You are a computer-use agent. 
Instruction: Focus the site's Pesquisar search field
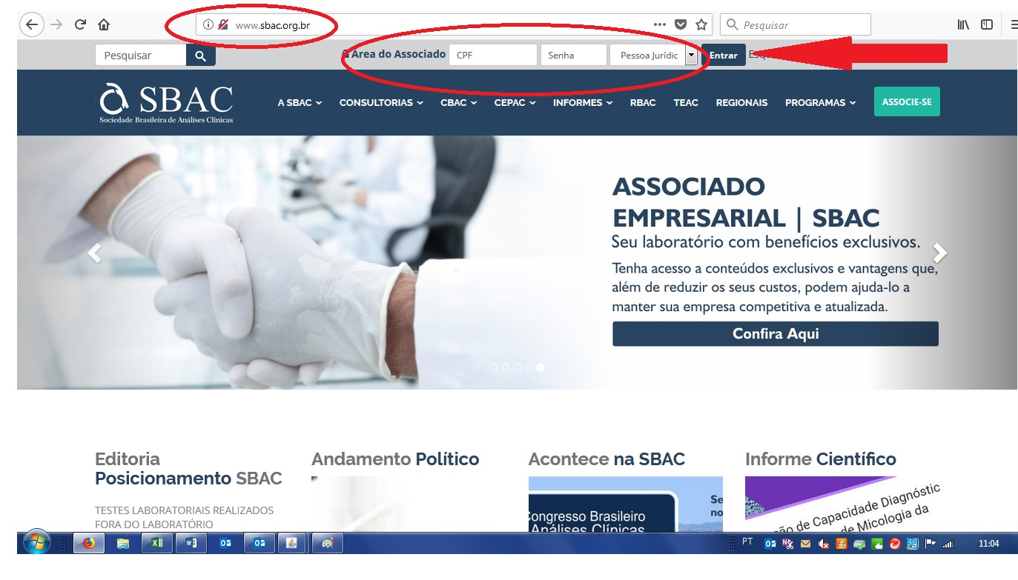pos(141,56)
